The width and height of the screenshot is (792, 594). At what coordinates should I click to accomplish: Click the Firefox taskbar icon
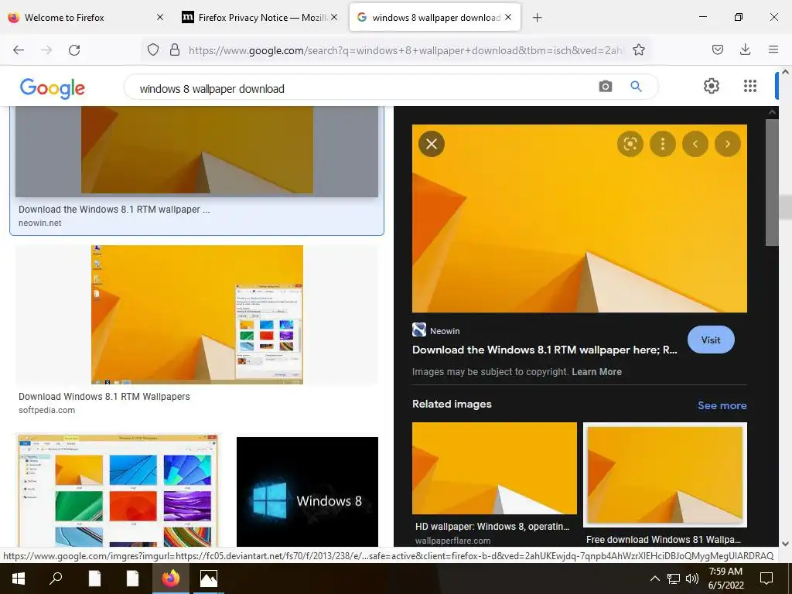pos(171,579)
